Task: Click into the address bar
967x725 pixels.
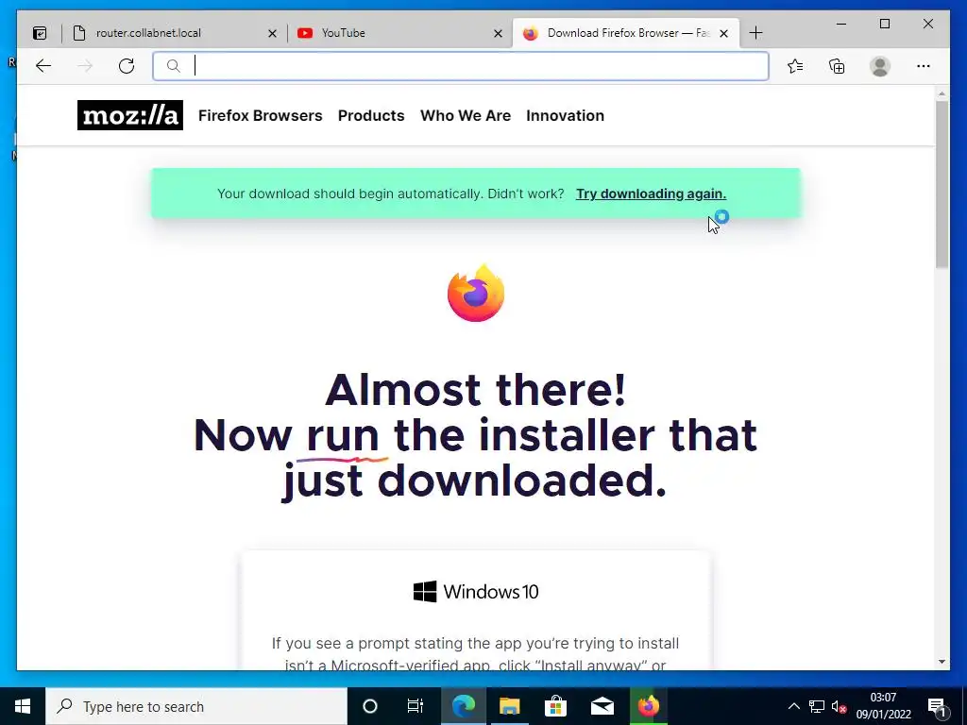Action: 460,66
